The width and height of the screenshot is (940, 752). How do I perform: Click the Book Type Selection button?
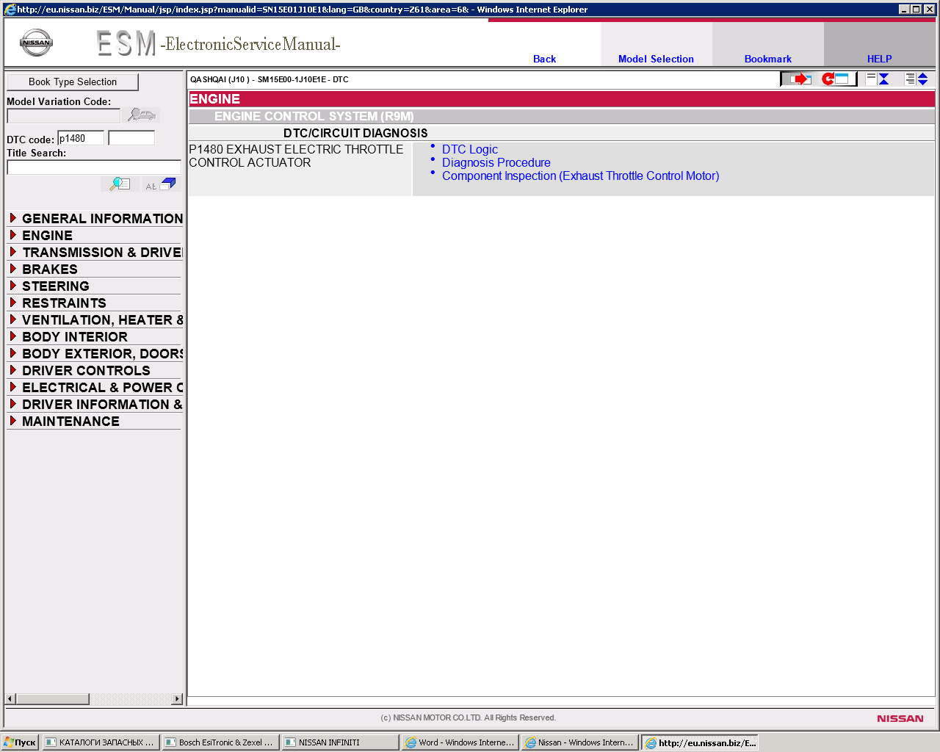[x=73, y=82]
